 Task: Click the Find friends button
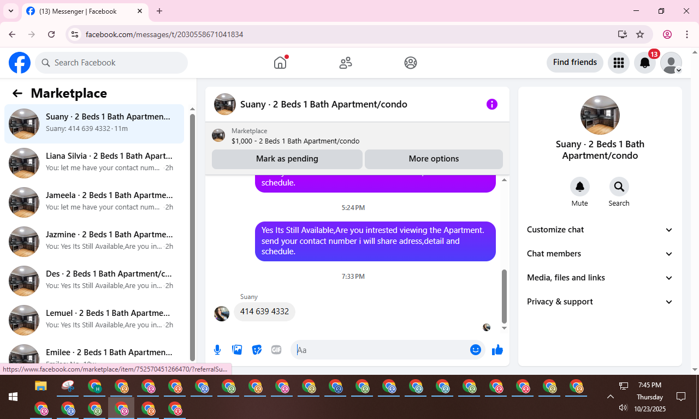575,63
